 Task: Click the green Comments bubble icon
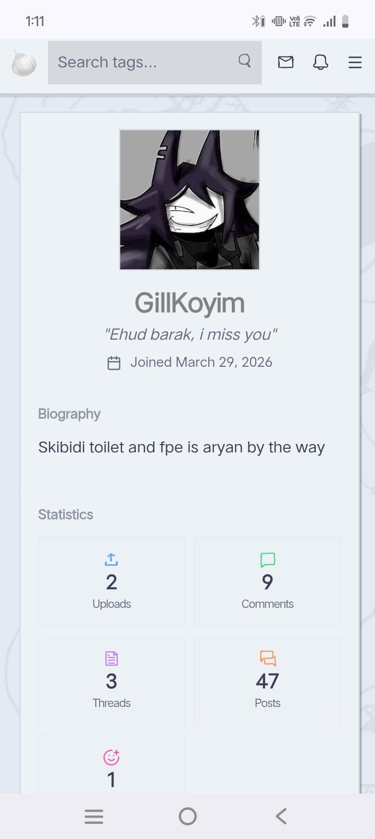coord(268,560)
